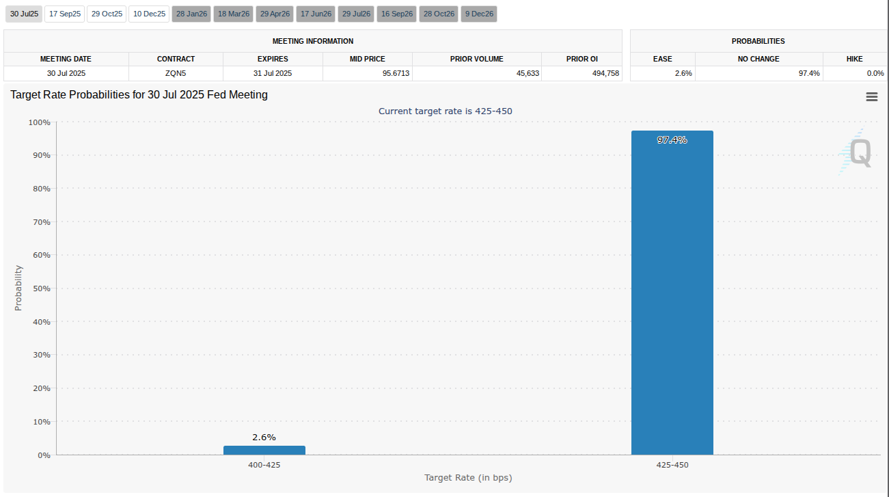Switch to the 28 Oct26 meeting tab
Viewport: 889px width, 497px height.
pos(439,14)
